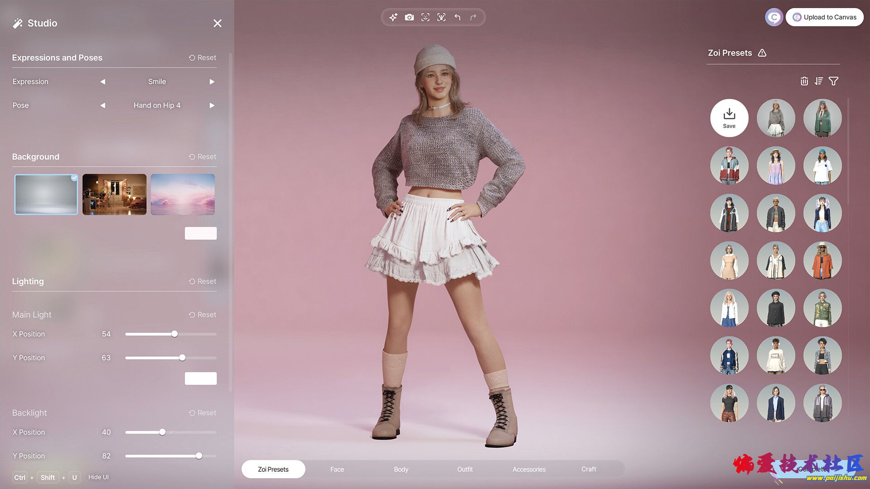Screen dimensions: 870x489
Task: Pick the pink clouds sky background
Action: click(183, 194)
